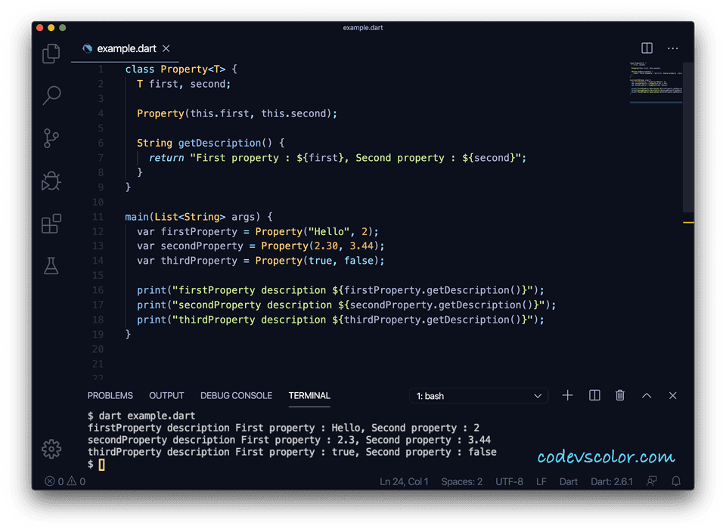Open the Manage settings gear
726x532 pixels.
point(51,448)
